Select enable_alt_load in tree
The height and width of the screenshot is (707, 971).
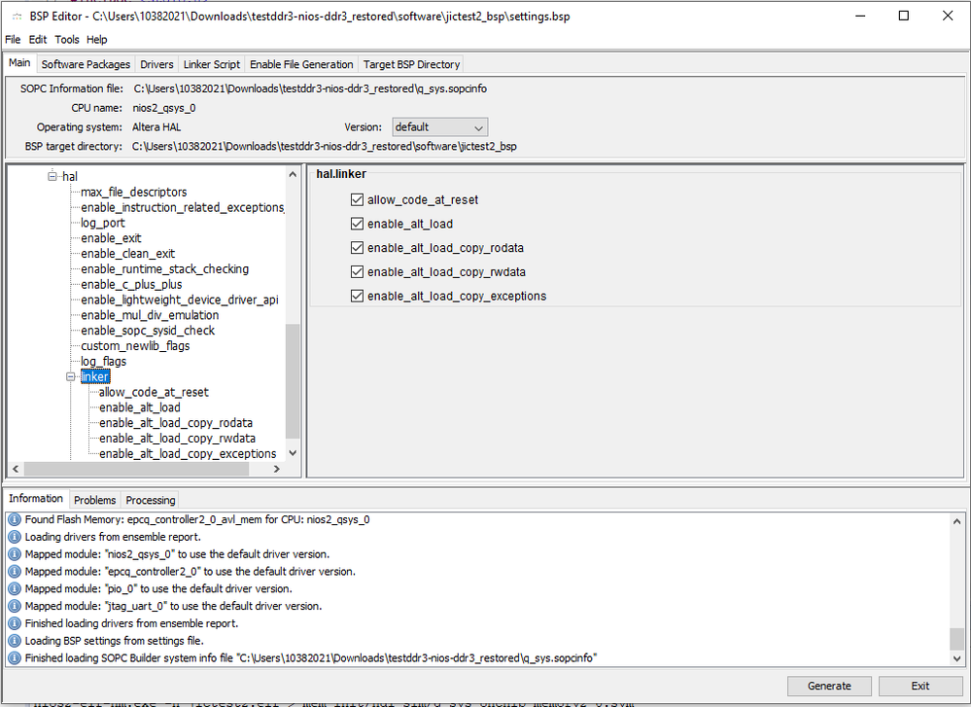click(139, 407)
